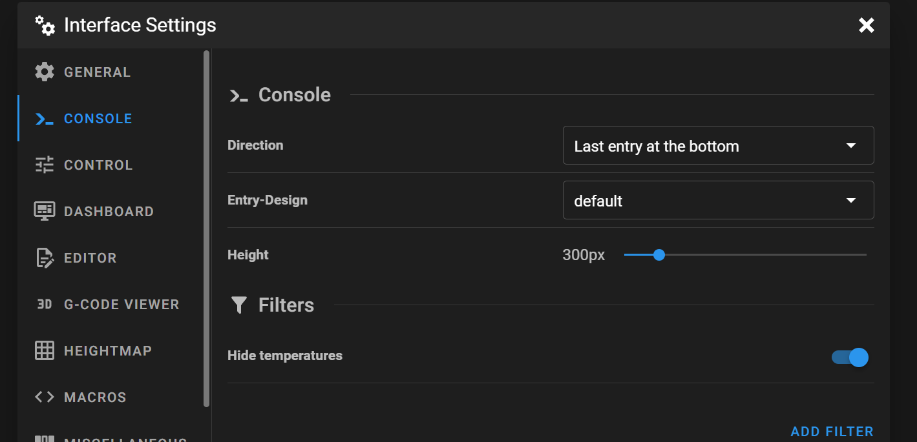Click the Heightmap grid icon
This screenshot has width=917, height=442.
tap(44, 351)
